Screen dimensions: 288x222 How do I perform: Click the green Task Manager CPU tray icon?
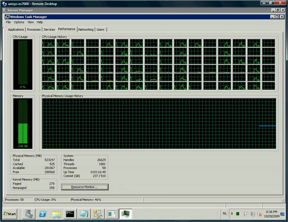click(238, 214)
